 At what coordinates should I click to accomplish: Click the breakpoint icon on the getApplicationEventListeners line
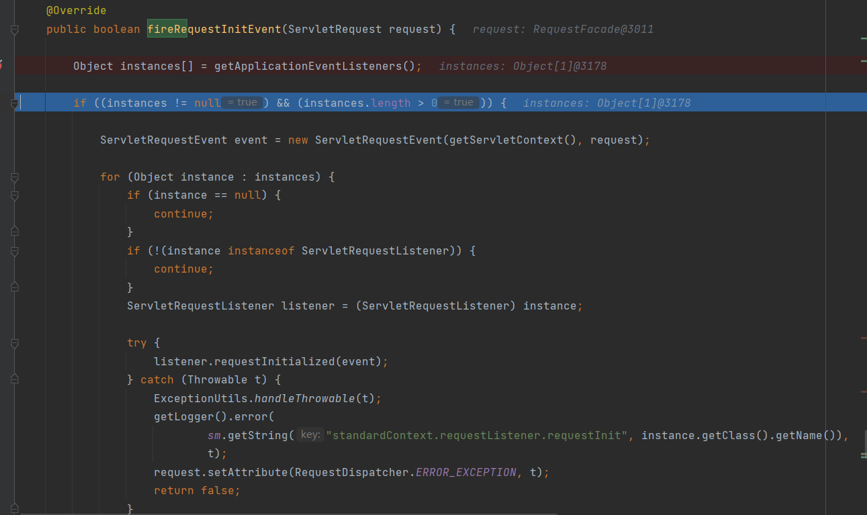(1, 66)
